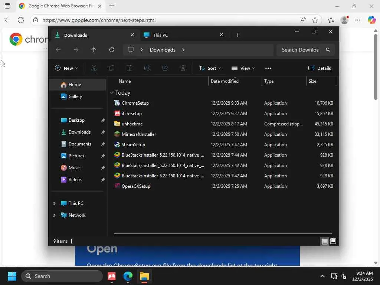
Task: Show hidden icons in the system tray
Action: 322,276
